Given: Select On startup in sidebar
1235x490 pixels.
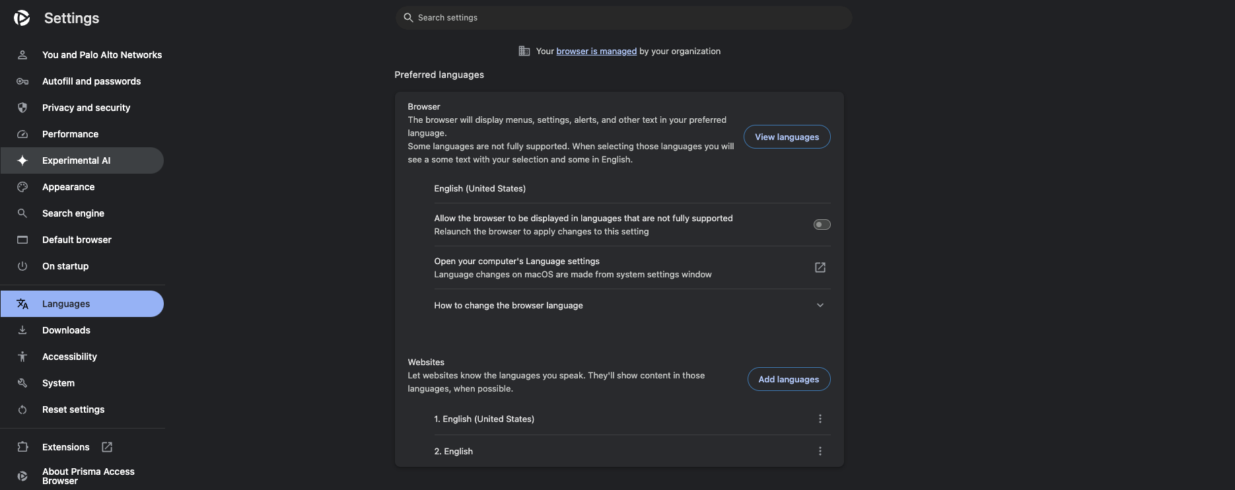Looking at the screenshot, I should [65, 266].
